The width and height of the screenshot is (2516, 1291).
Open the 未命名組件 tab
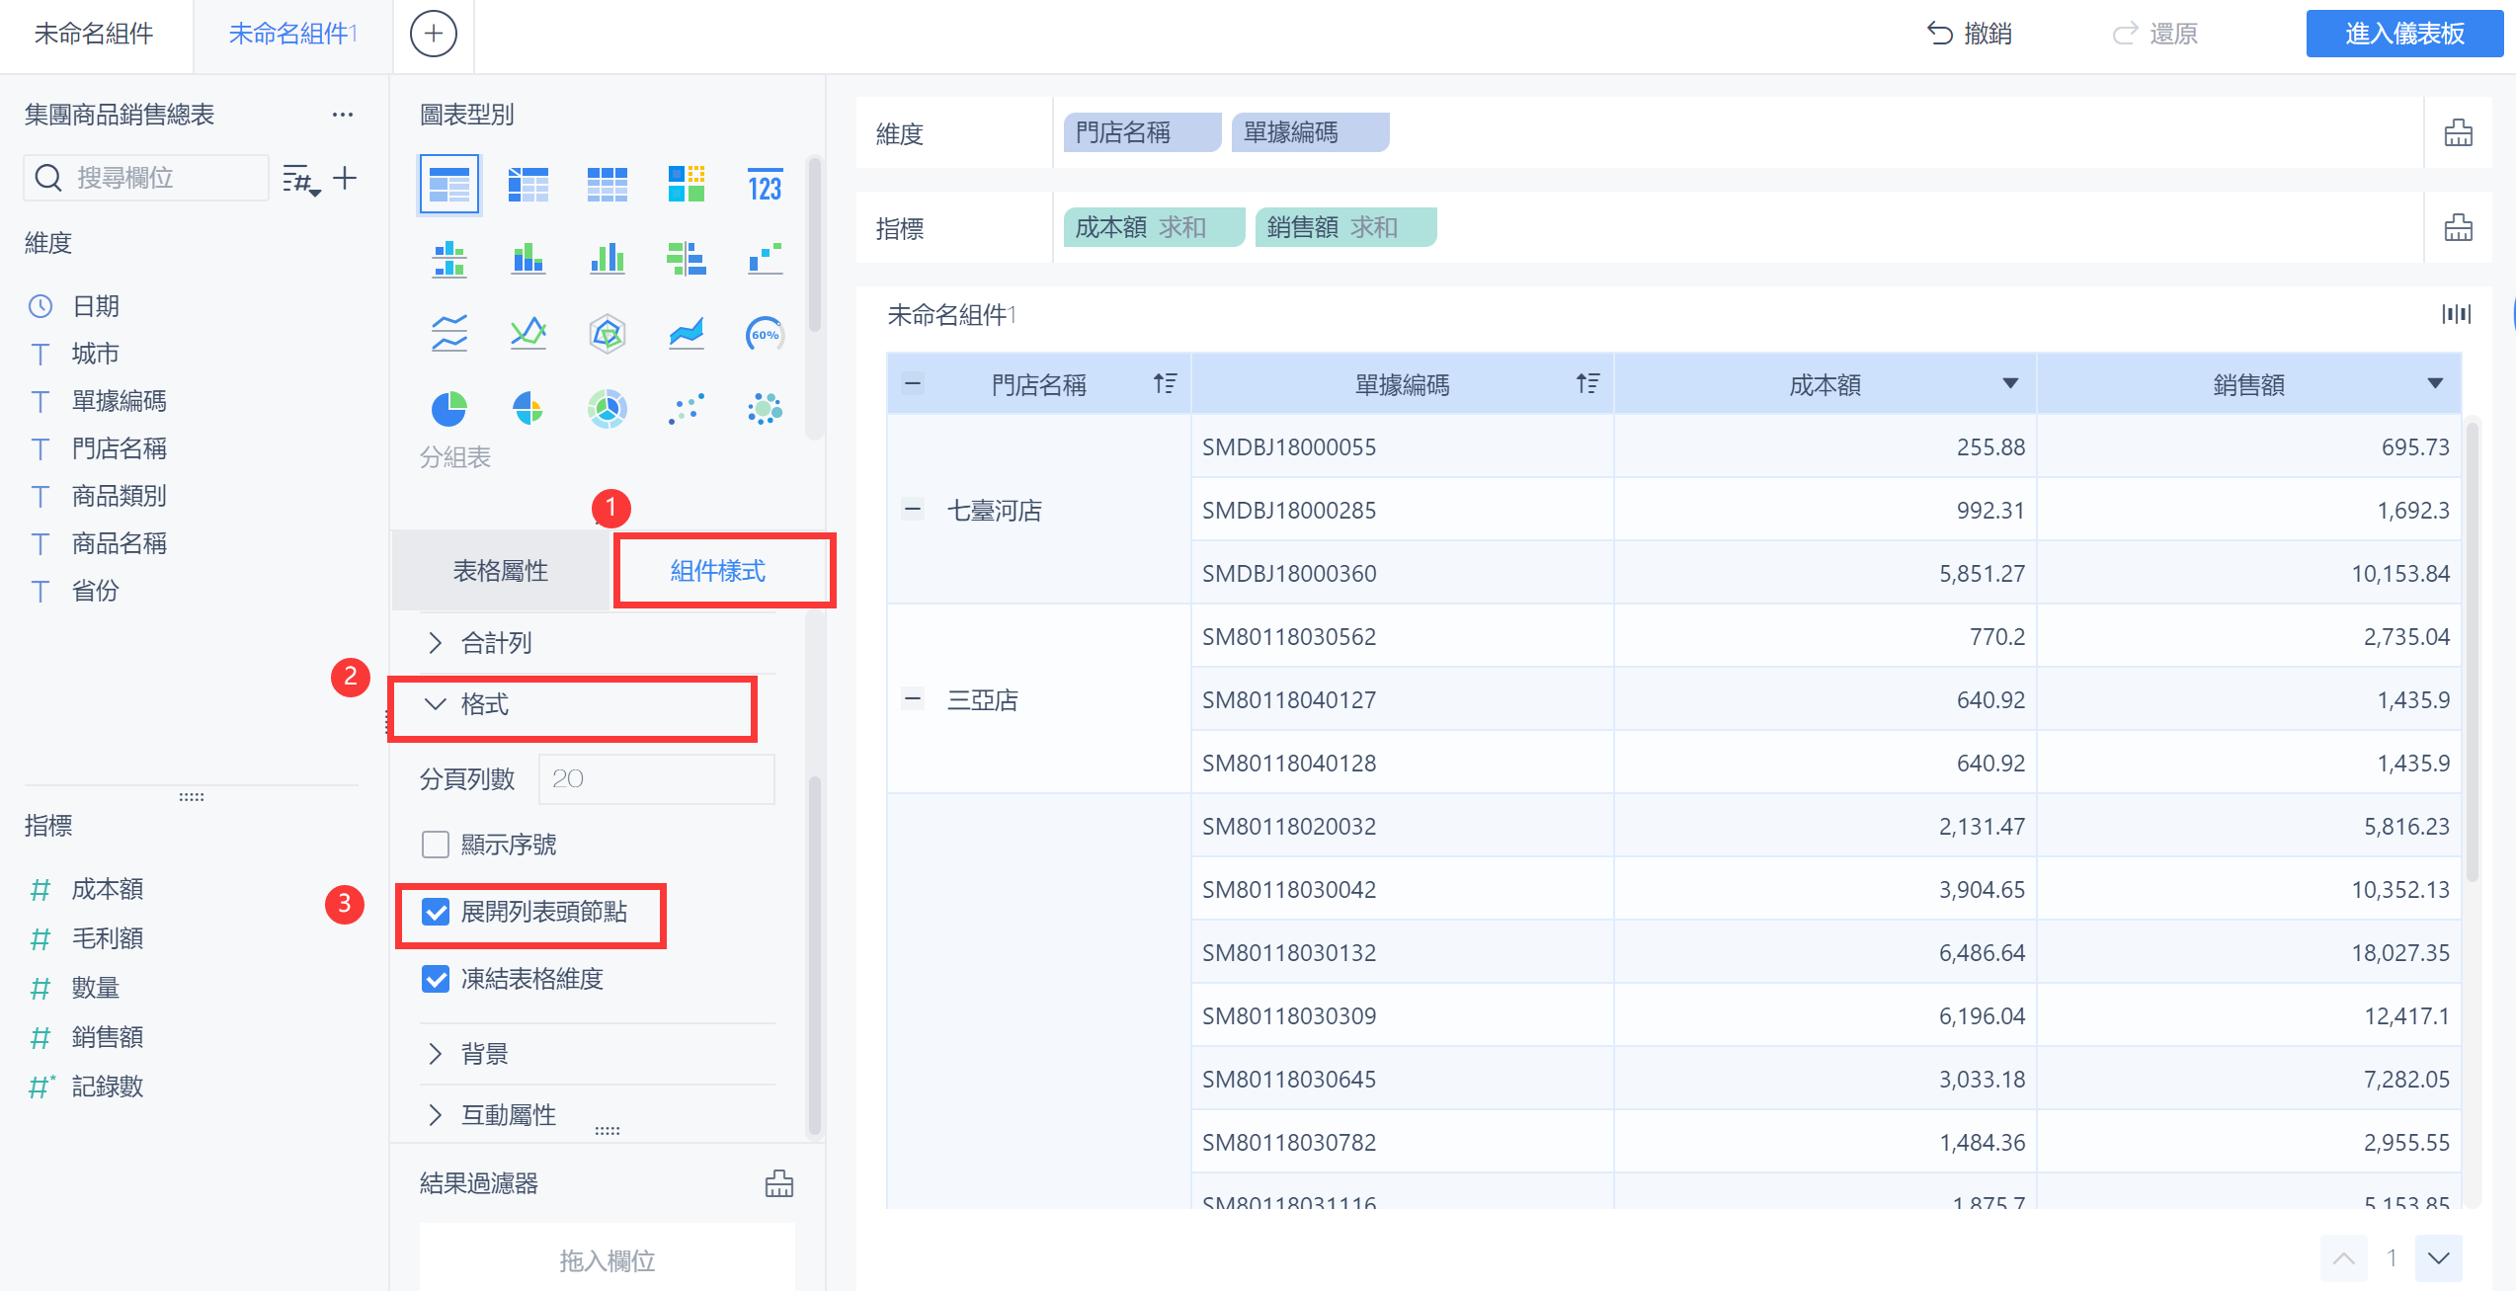94,34
